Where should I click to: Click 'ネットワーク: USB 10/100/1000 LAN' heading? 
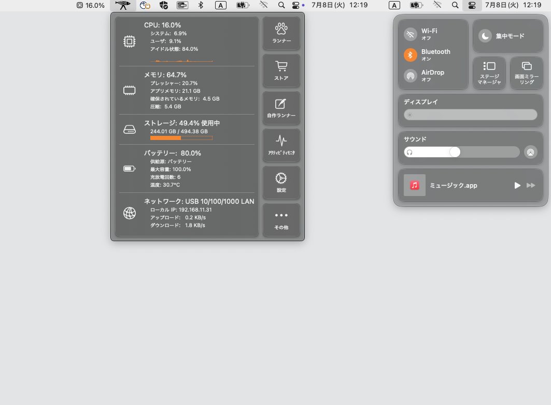coord(199,201)
